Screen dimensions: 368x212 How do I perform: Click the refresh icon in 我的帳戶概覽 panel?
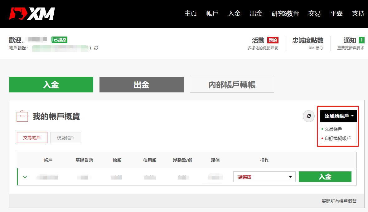[309, 116]
